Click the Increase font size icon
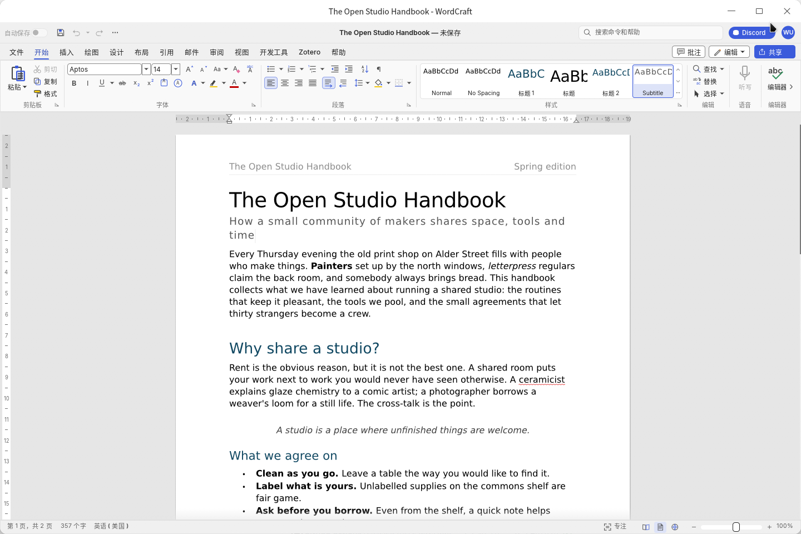The height and width of the screenshot is (534, 801). click(189, 69)
